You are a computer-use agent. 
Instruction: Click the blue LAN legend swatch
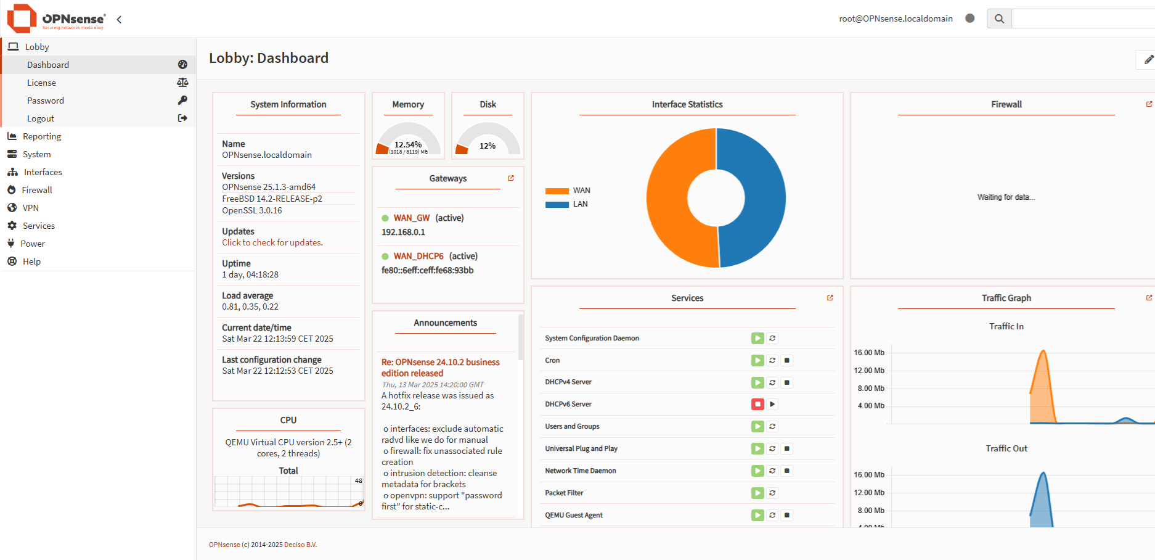[557, 204]
